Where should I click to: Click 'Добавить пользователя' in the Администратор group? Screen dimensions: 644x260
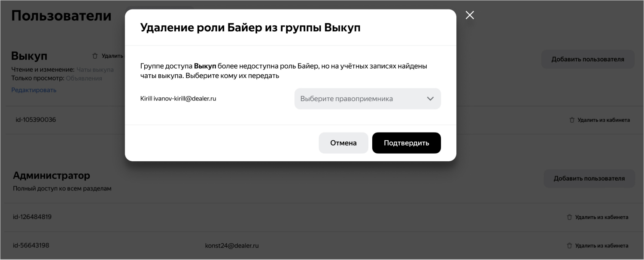coord(589,178)
